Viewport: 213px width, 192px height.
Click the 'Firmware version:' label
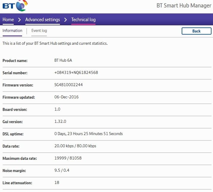point(18,85)
